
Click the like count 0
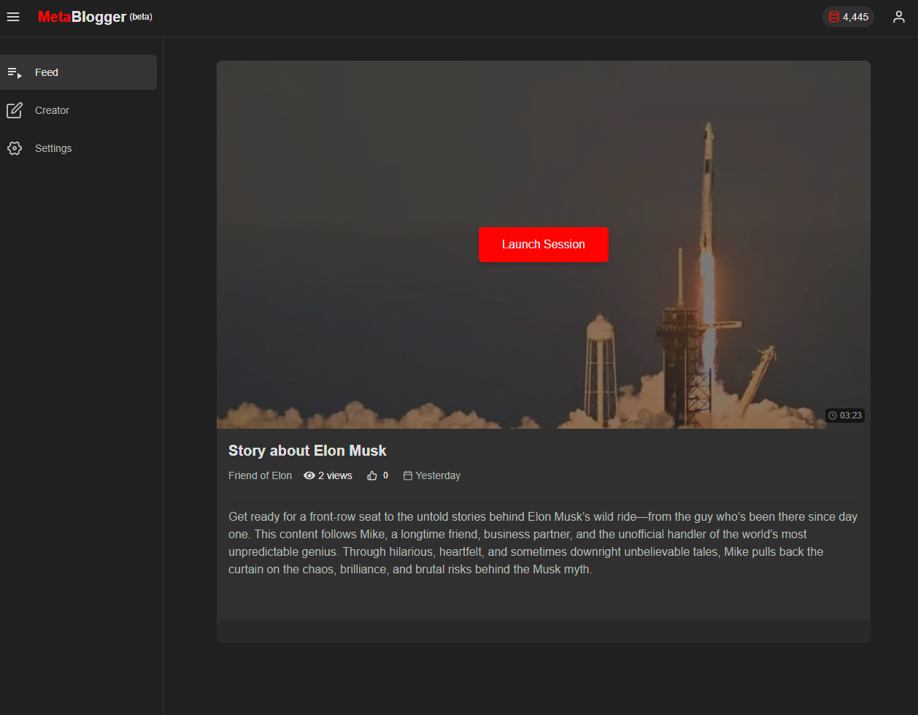tap(385, 475)
